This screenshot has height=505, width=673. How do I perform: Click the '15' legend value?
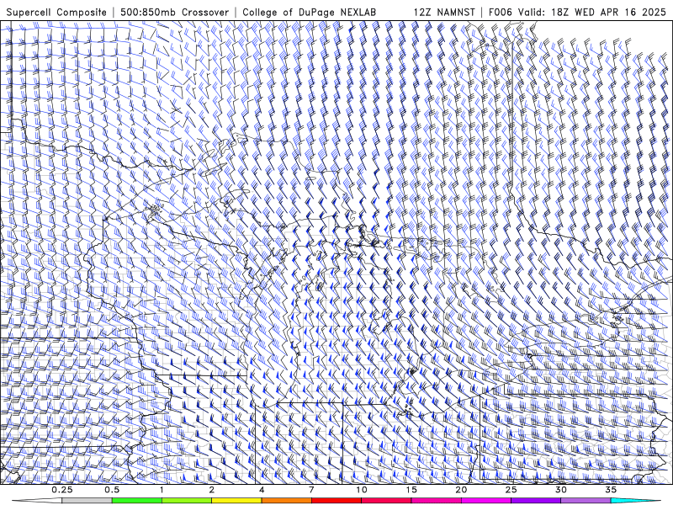click(411, 490)
